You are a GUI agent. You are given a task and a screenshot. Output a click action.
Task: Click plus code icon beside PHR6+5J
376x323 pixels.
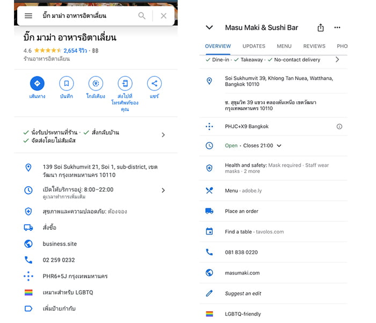point(28,276)
